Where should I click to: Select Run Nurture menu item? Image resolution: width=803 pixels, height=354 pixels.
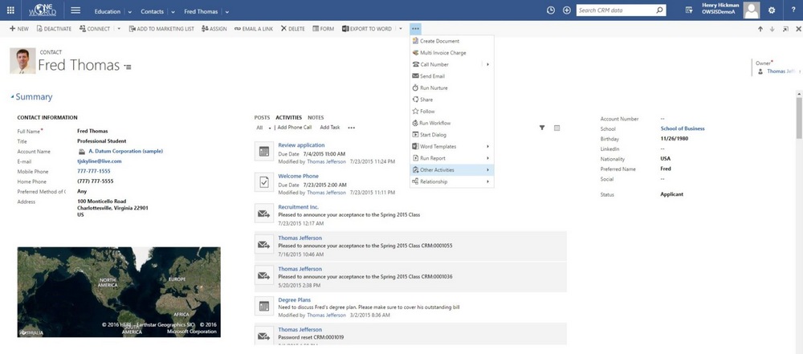point(451,87)
